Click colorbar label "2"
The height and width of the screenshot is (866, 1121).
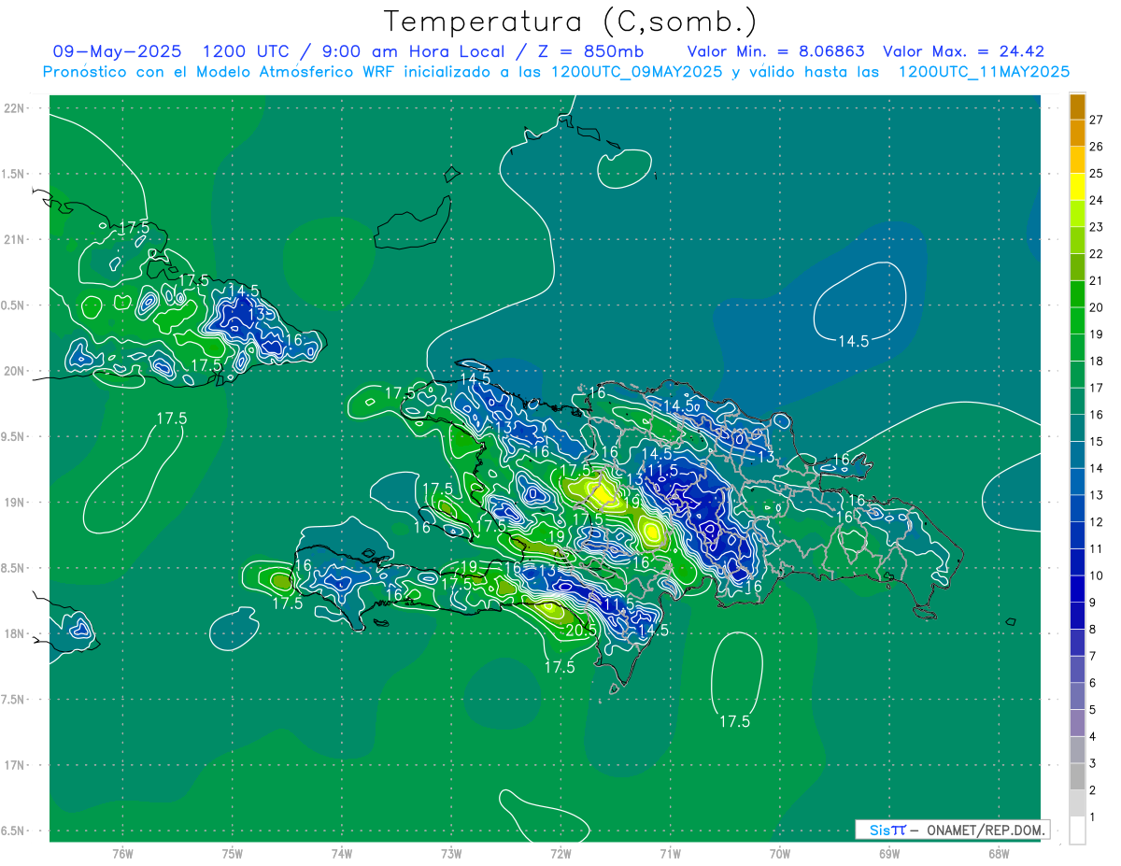pyautogui.click(x=1093, y=791)
